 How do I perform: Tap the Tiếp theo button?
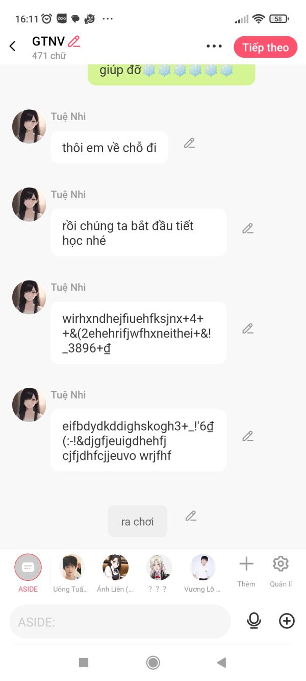point(265,48)
